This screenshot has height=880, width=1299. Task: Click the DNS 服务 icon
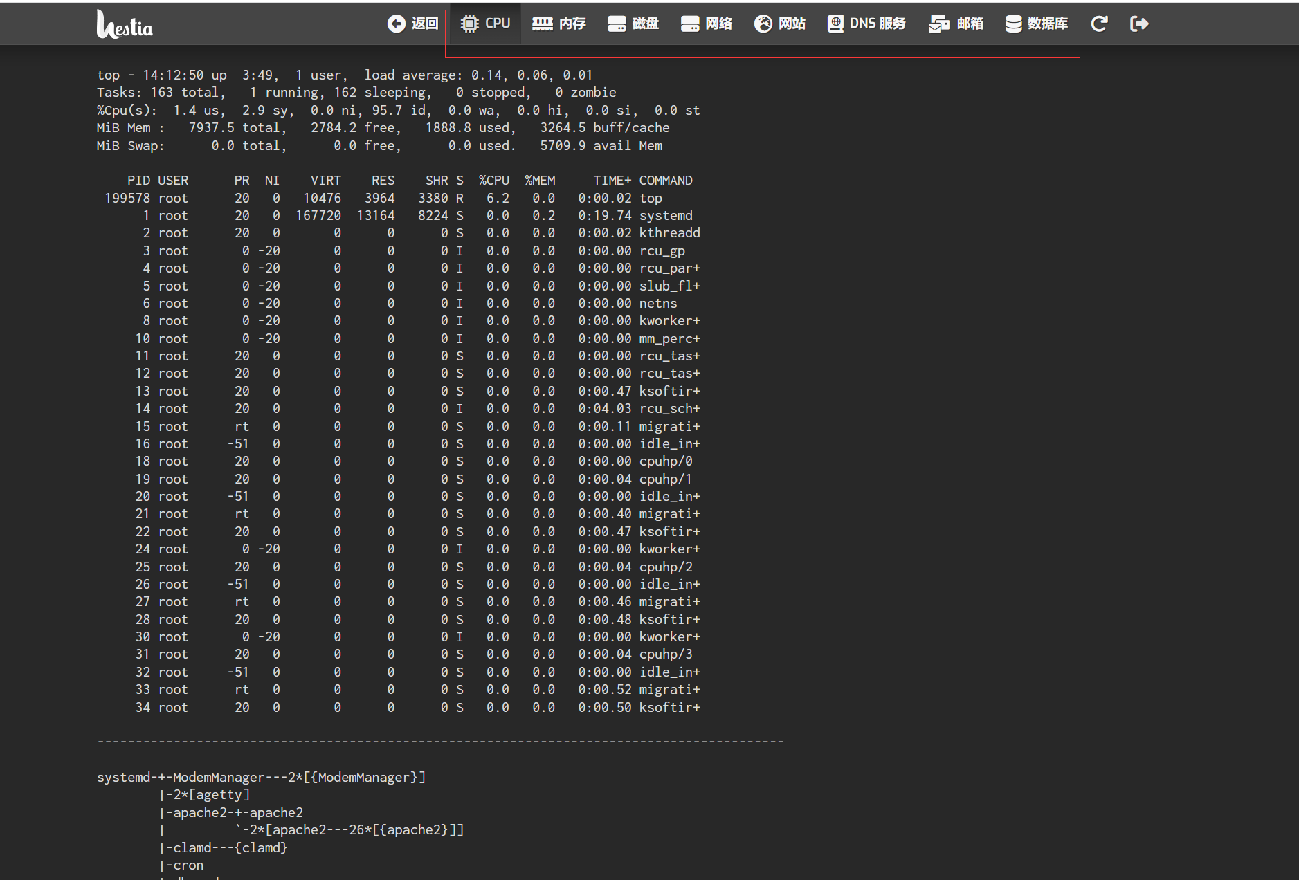tap(835, 24)
